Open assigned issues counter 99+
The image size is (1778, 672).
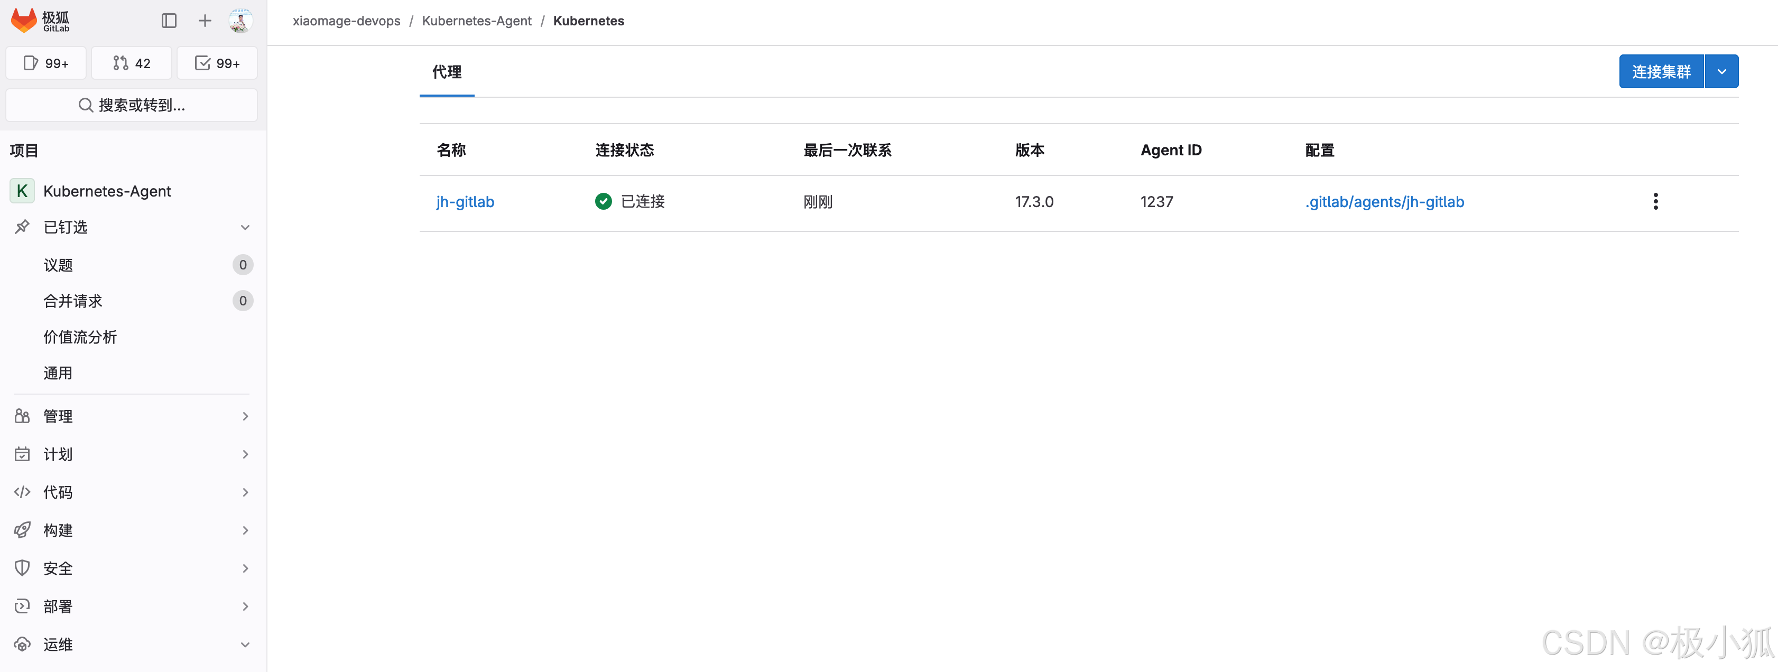pos(46,63)
